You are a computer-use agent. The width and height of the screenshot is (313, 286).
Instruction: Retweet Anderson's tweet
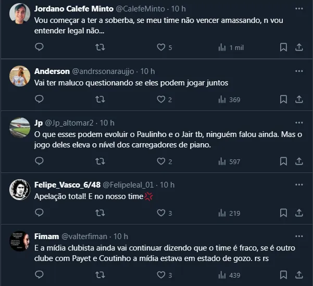point(101,99)
